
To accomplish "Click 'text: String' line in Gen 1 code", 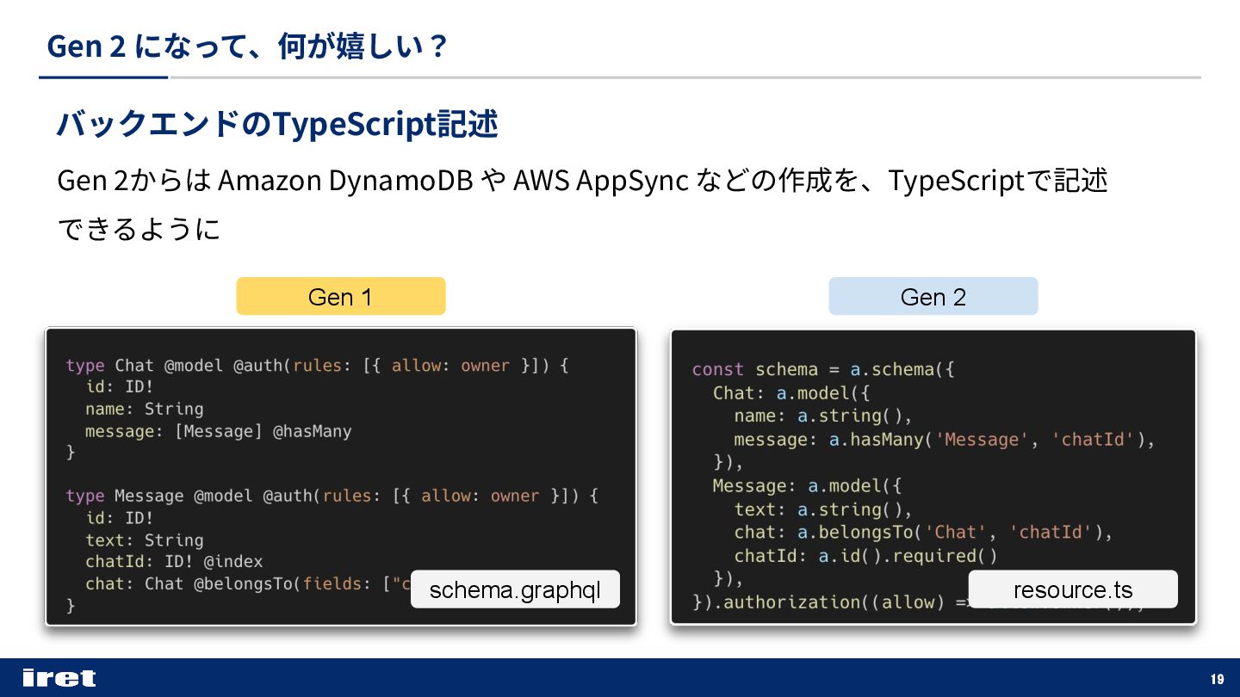I will [x=145, y=540].
